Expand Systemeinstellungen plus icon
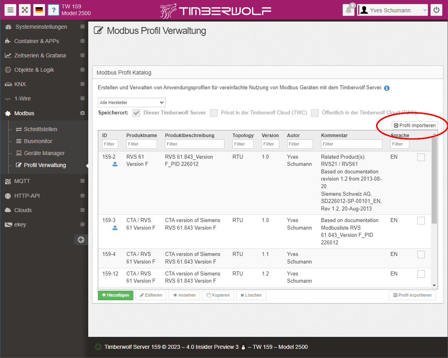This screenshot has height=358, width=448. (x=82, y=27)
